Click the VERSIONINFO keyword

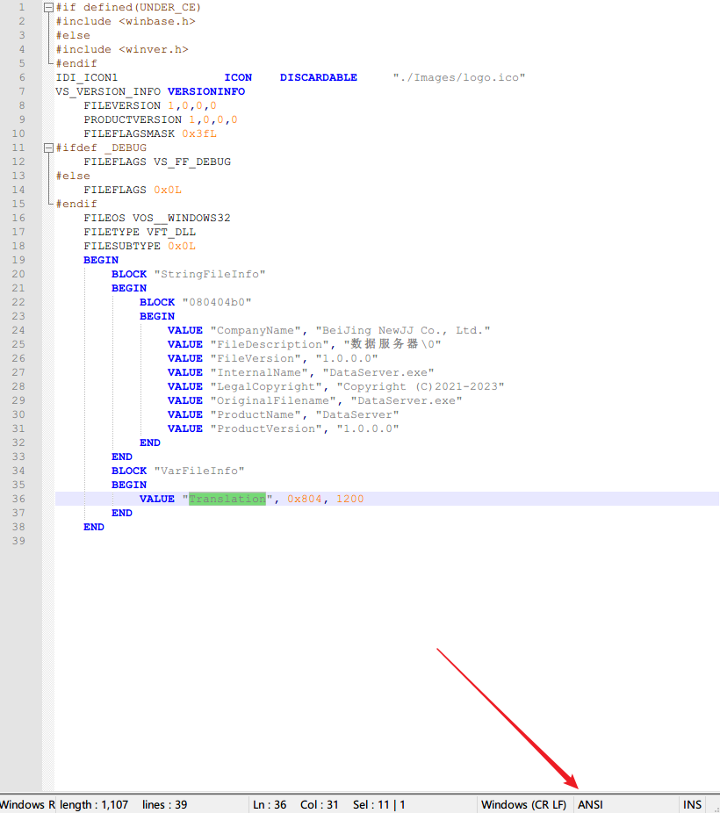coord(205,91)
